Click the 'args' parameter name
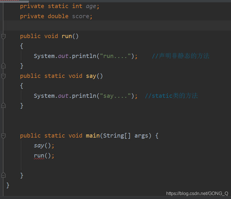 click(141, 136)
